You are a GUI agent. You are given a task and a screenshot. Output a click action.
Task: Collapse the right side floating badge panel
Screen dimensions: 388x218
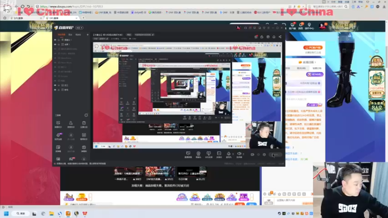[377, 51]
